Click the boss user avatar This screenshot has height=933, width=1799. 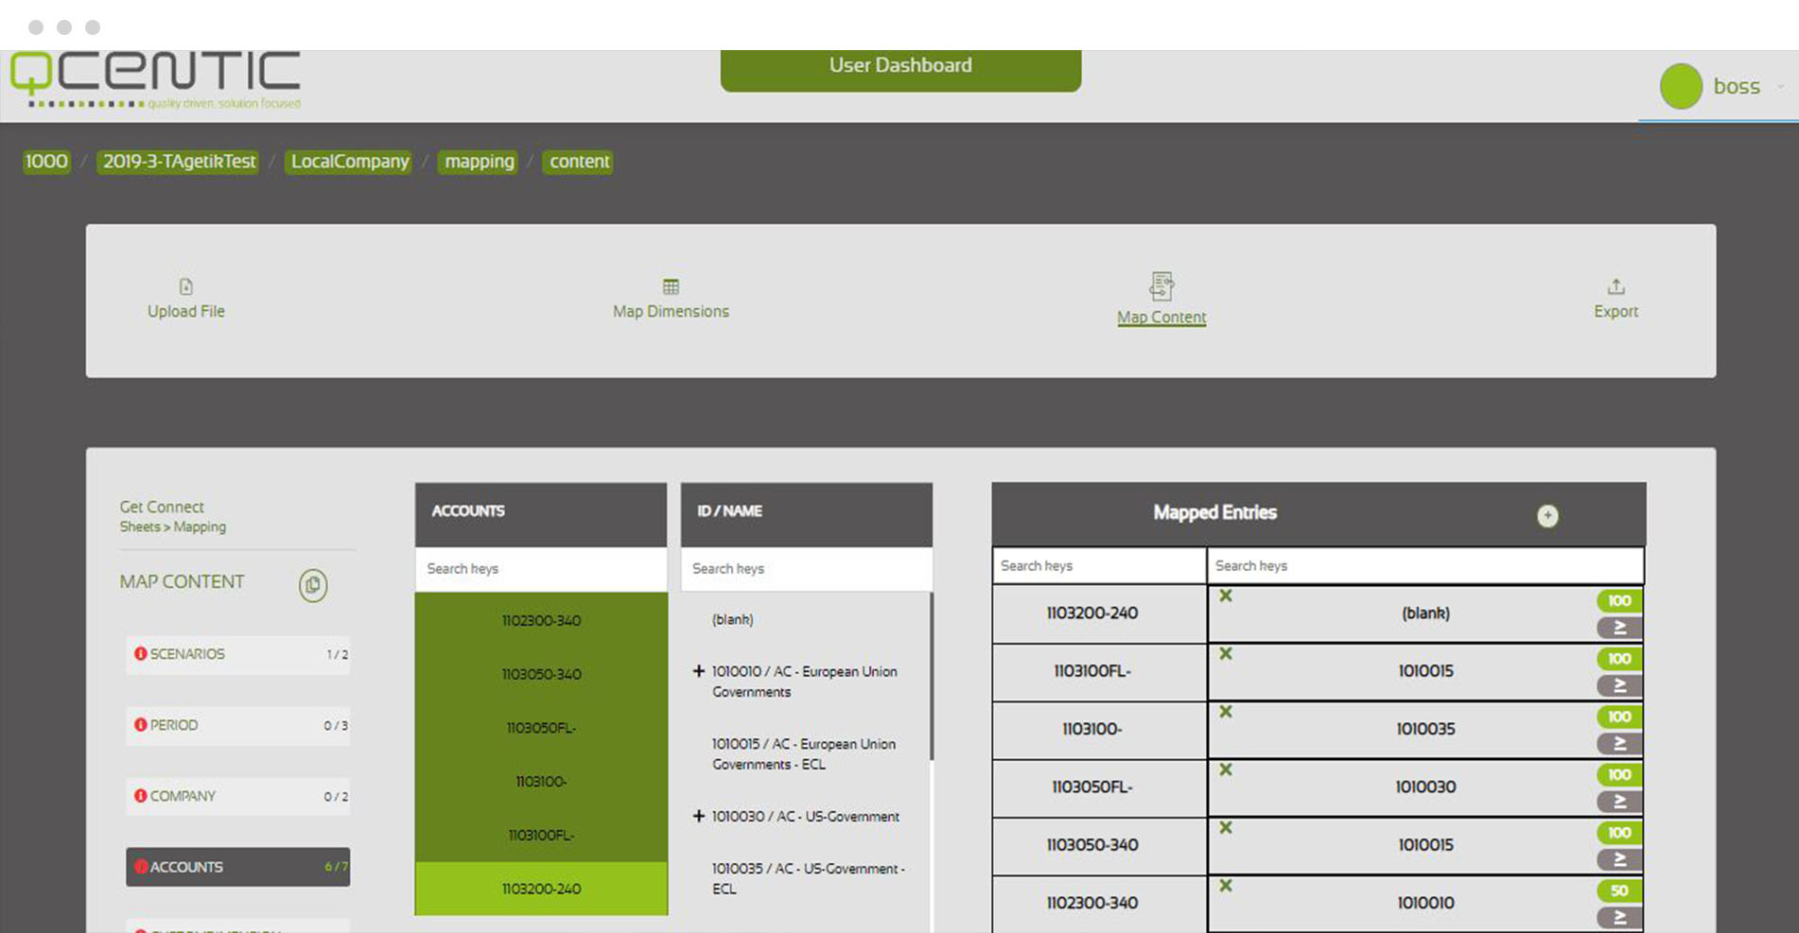[x=1681, y=87]
